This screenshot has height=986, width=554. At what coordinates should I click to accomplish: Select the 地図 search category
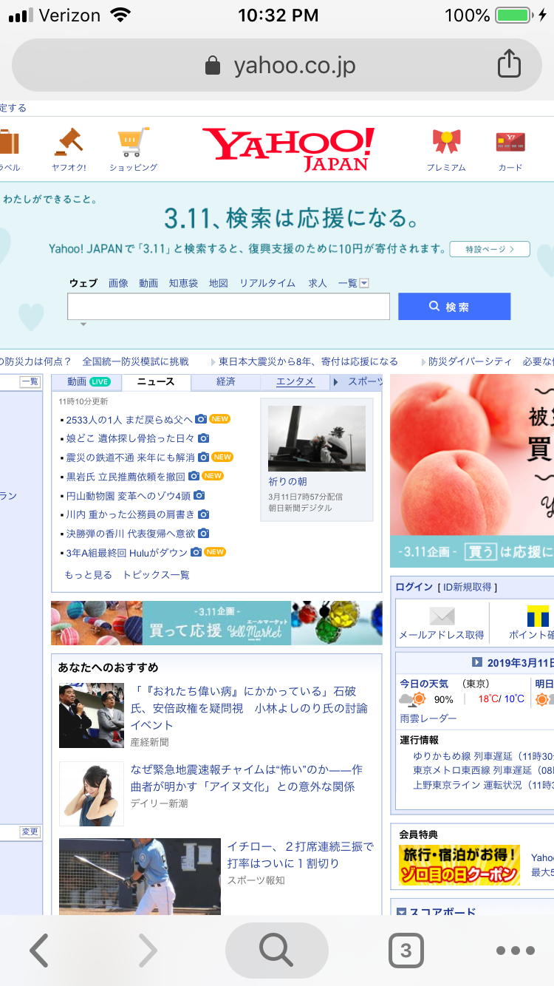click(219, 283)
